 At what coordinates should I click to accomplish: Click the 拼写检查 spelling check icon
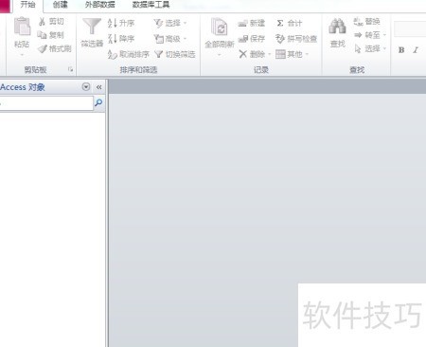coord(280,39)
